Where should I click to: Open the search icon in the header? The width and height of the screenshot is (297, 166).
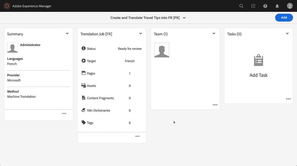tap(241, 6)
